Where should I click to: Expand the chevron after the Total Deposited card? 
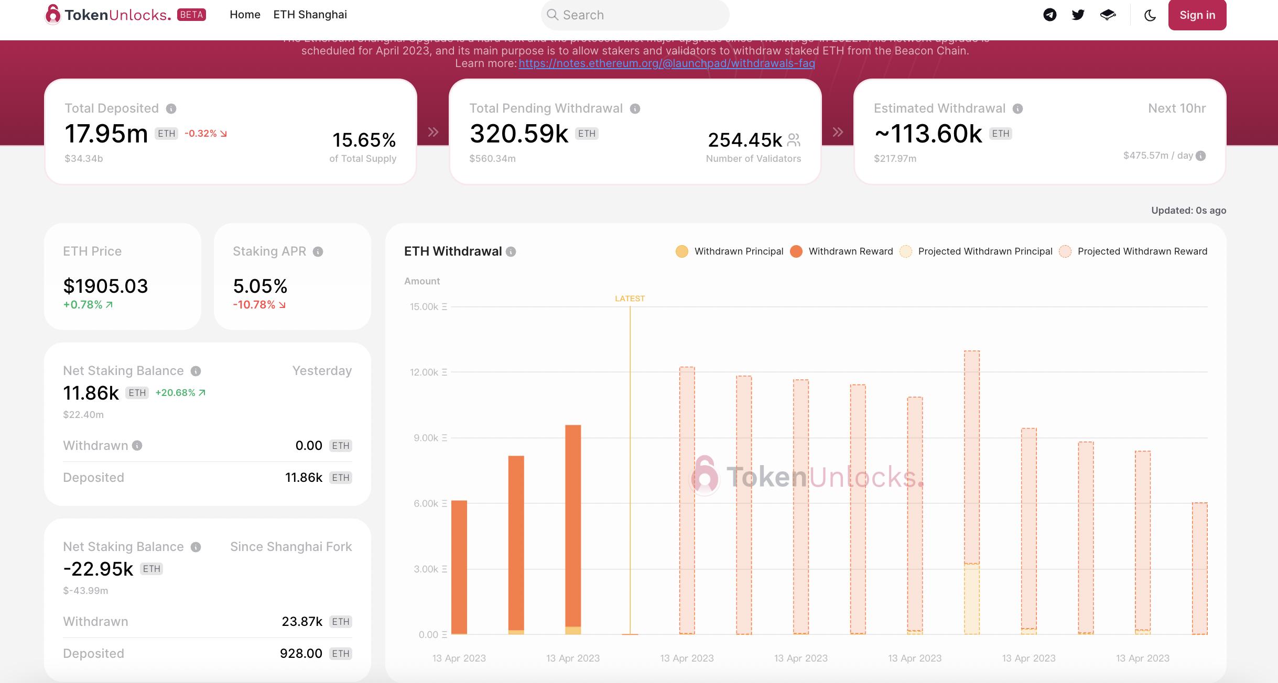[433, 132]
